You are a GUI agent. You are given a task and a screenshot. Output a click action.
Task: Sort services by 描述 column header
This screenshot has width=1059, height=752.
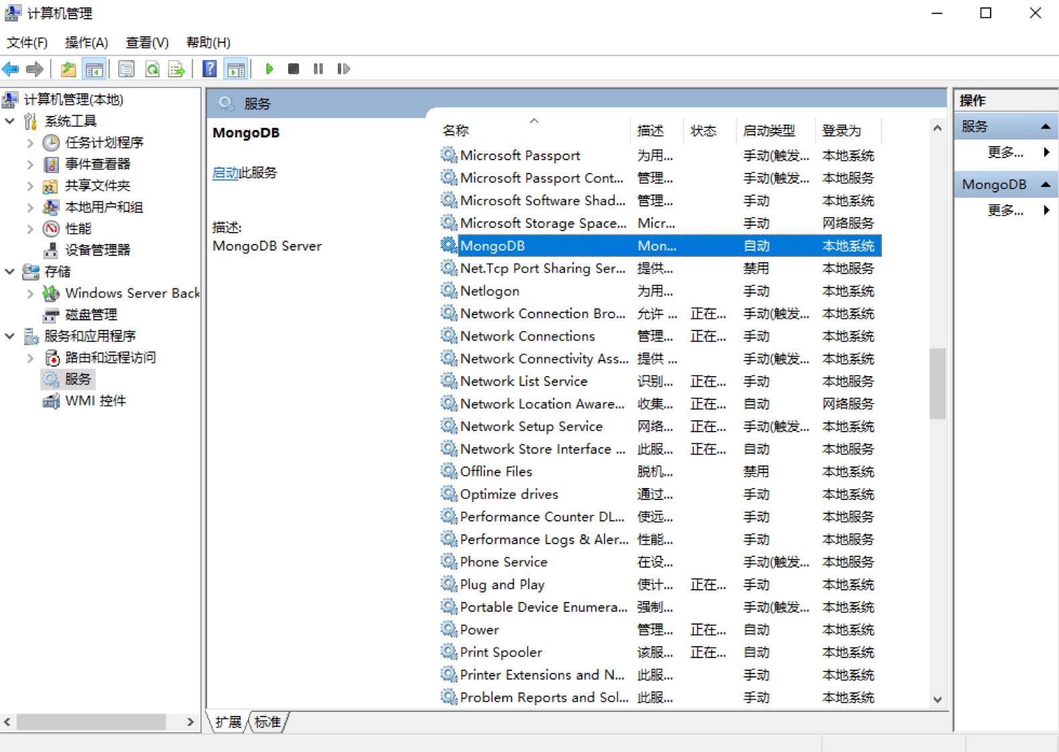(656, 130)
